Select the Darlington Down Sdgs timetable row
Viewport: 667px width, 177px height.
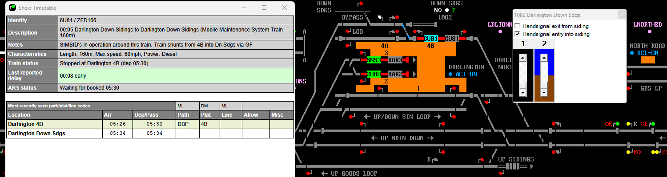click(150, 133)
